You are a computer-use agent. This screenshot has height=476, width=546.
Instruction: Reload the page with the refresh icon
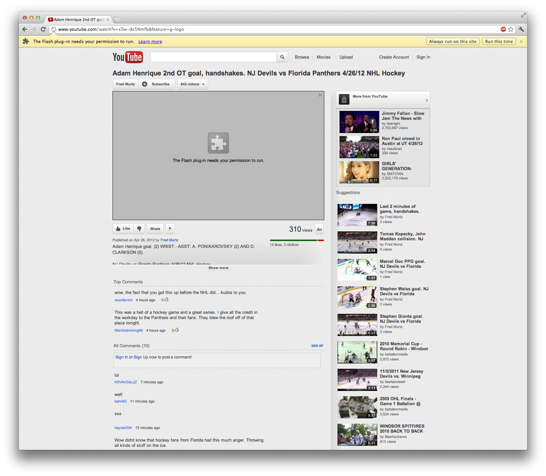43,29
